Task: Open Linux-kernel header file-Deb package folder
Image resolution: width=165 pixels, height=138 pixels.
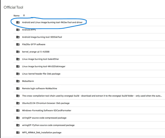Action: 41,74
